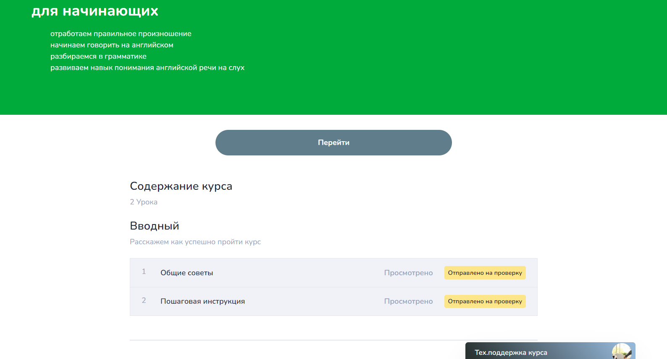Click the line разбираемся в грамматике
This screenshot has width=667, height=359.
[x=98, y=56]
